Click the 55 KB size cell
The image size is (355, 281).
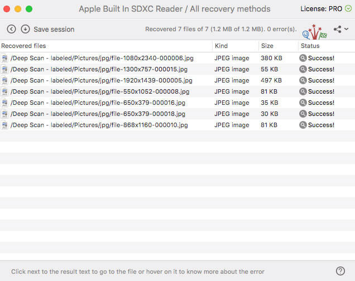[270, 69]
